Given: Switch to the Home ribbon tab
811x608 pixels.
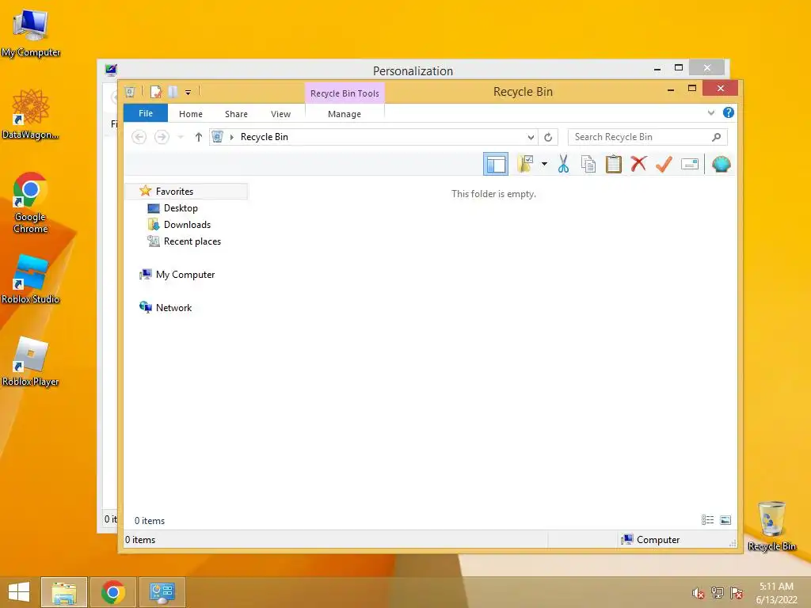Looking at the screenshot, I should coord(191,114).
